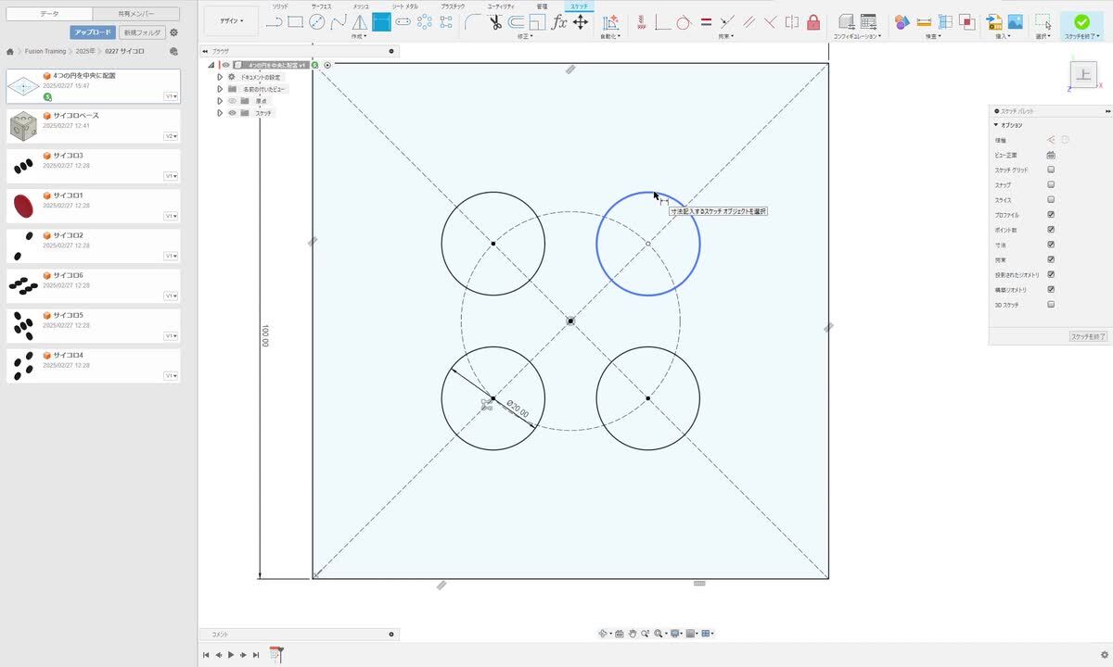Open the 修正 menu dropdown
The image size is (1113, 667).
[523, 37]
